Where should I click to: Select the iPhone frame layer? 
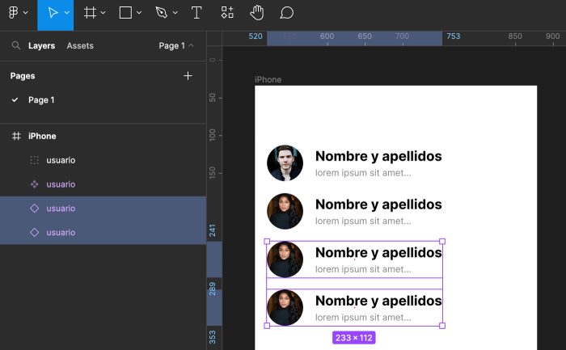(x=42, y=137)
